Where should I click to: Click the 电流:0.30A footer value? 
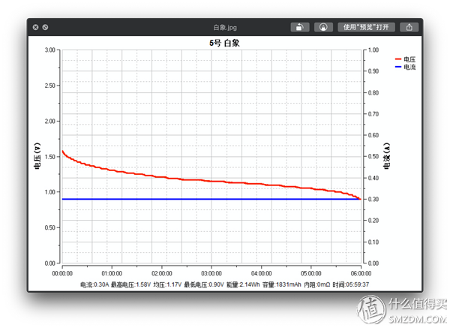(94, 284)
